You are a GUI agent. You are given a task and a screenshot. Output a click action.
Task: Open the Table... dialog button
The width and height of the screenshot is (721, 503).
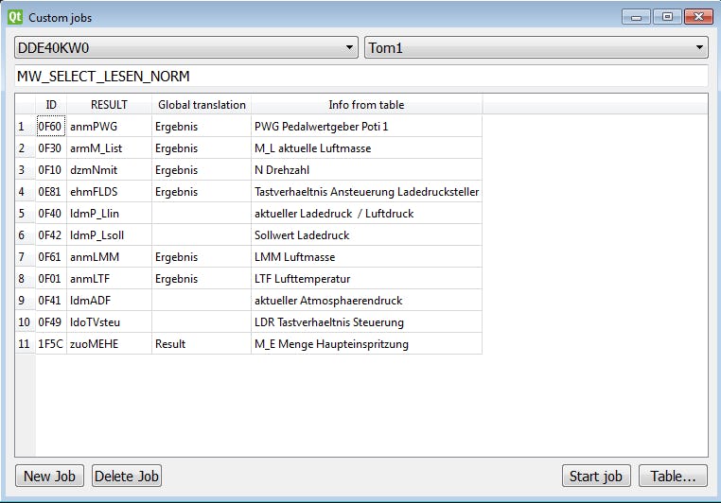pos(673,476)
